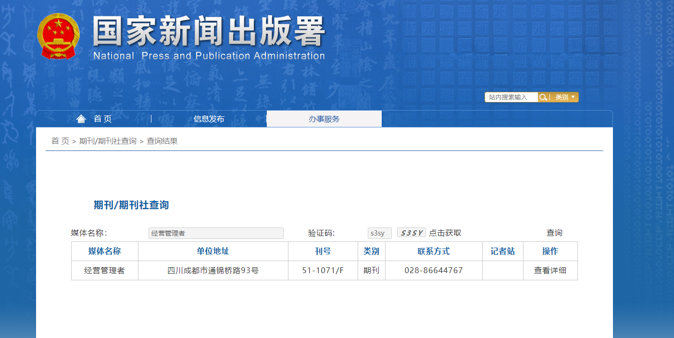Open the 信息发布 menu
The width and height of the screenshot is (674, 338).
tap(209, 119)
